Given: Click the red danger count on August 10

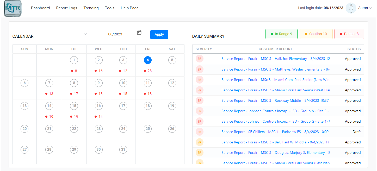Looking at the screenshot, I should click(x=123, y=93).
